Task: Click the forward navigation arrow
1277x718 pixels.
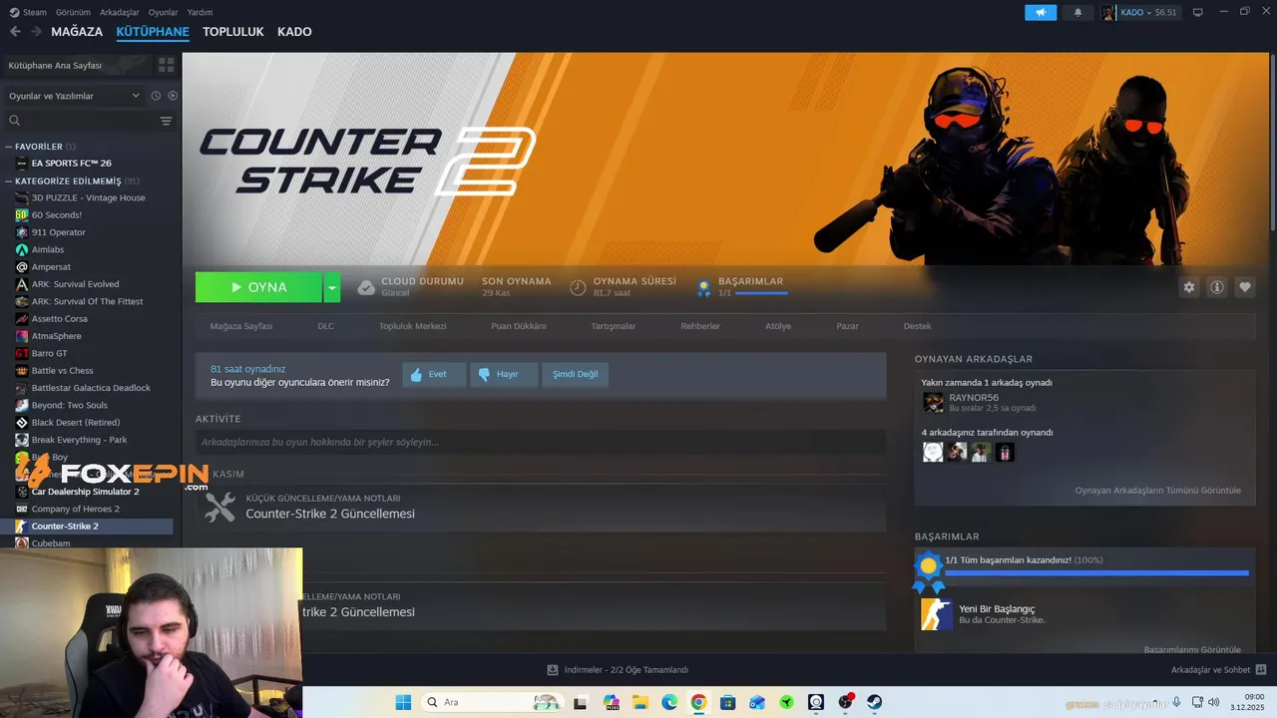Action: tap(36, 32)
